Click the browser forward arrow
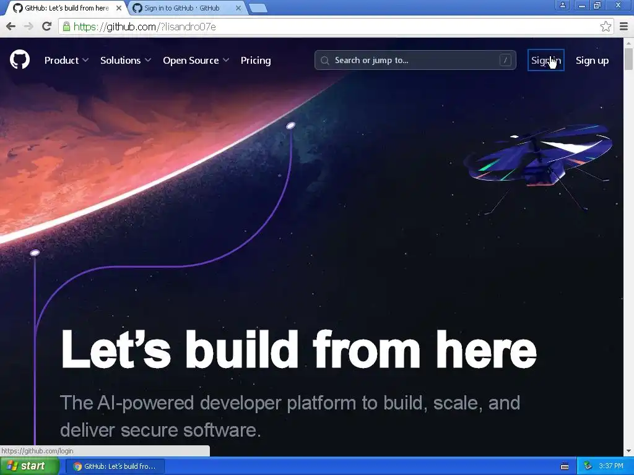Viewport: 634px width, 475px height. click(28, 27)
